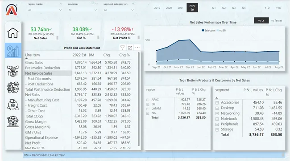The width and height of the screenshot is (290, 161).
Task: Open focus mode for Profit and Loss
Action: [x=130, y=48]
